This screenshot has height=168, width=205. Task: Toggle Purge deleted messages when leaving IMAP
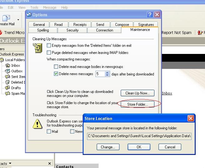pyautogui.click(x=49, y=52)
